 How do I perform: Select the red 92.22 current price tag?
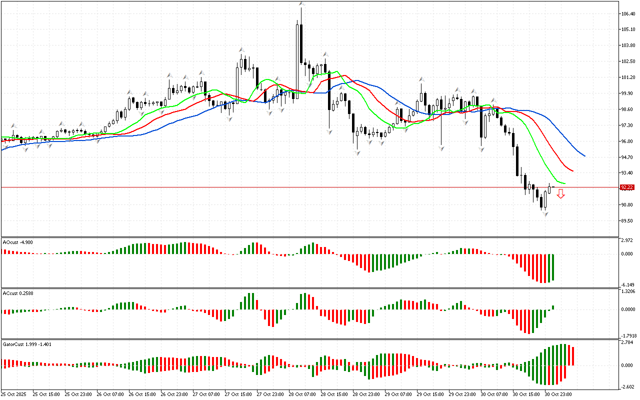pos(627,187)
